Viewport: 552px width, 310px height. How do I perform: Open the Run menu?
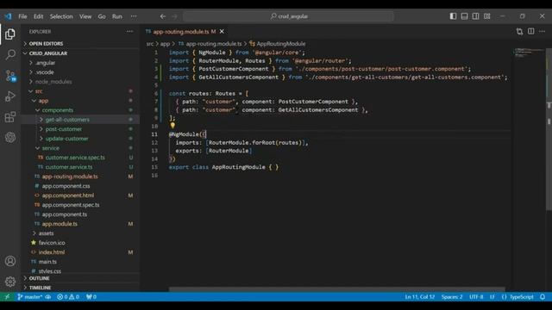pyautogui.click(x=117, y=16)
